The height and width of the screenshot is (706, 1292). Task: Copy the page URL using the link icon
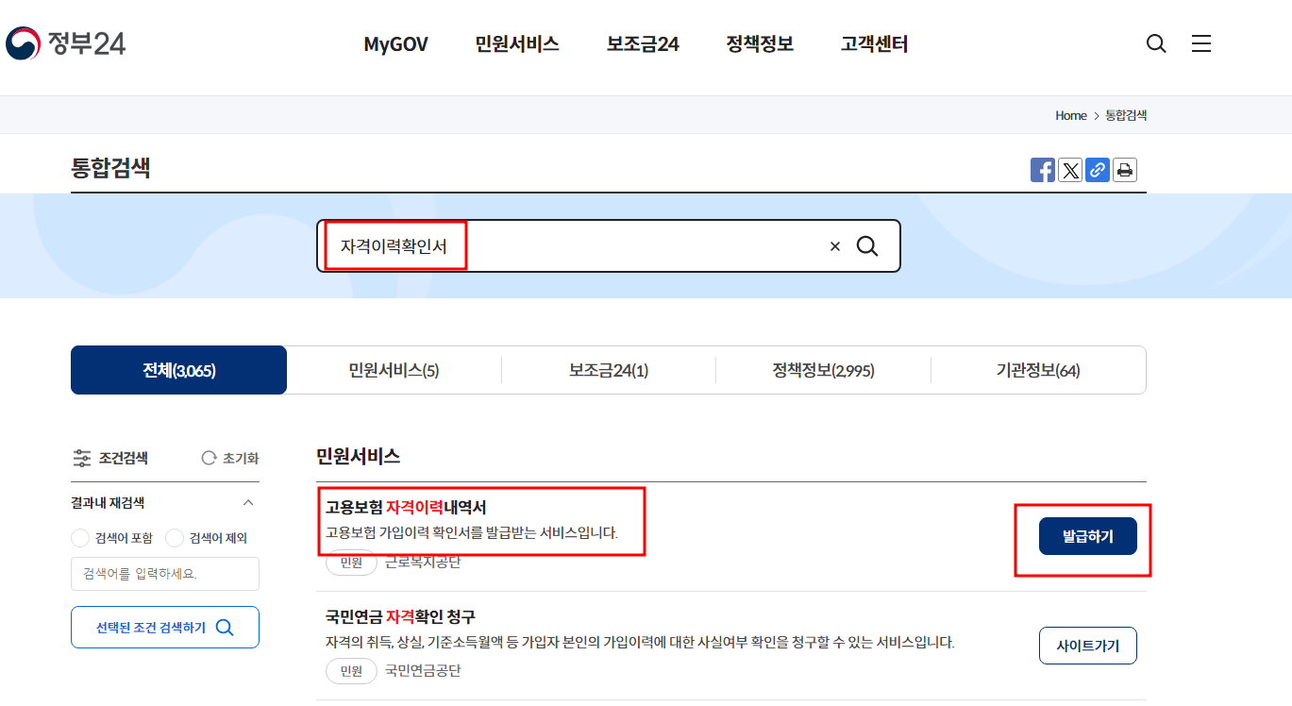pyautogui.click(x=1097, y=170)
